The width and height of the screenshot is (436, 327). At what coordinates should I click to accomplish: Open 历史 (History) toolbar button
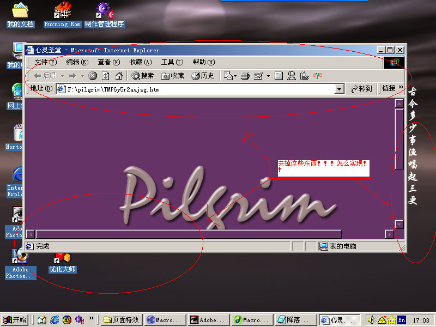[203, 76]
